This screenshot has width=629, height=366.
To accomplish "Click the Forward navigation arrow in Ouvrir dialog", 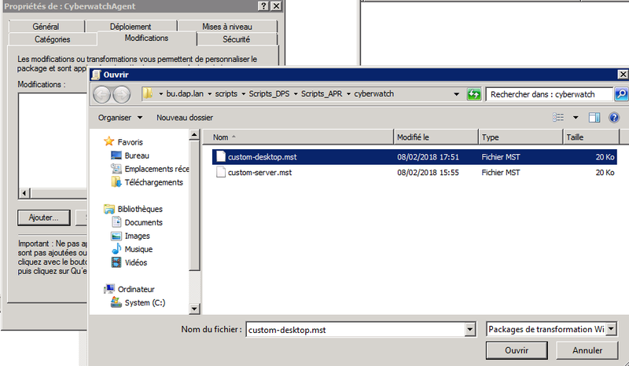I will click(122, 94).
